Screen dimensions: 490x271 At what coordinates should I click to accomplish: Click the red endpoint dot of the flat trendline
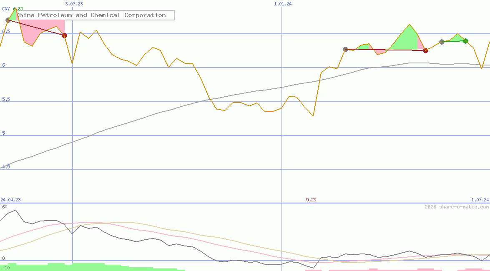(x=425, y=50)
